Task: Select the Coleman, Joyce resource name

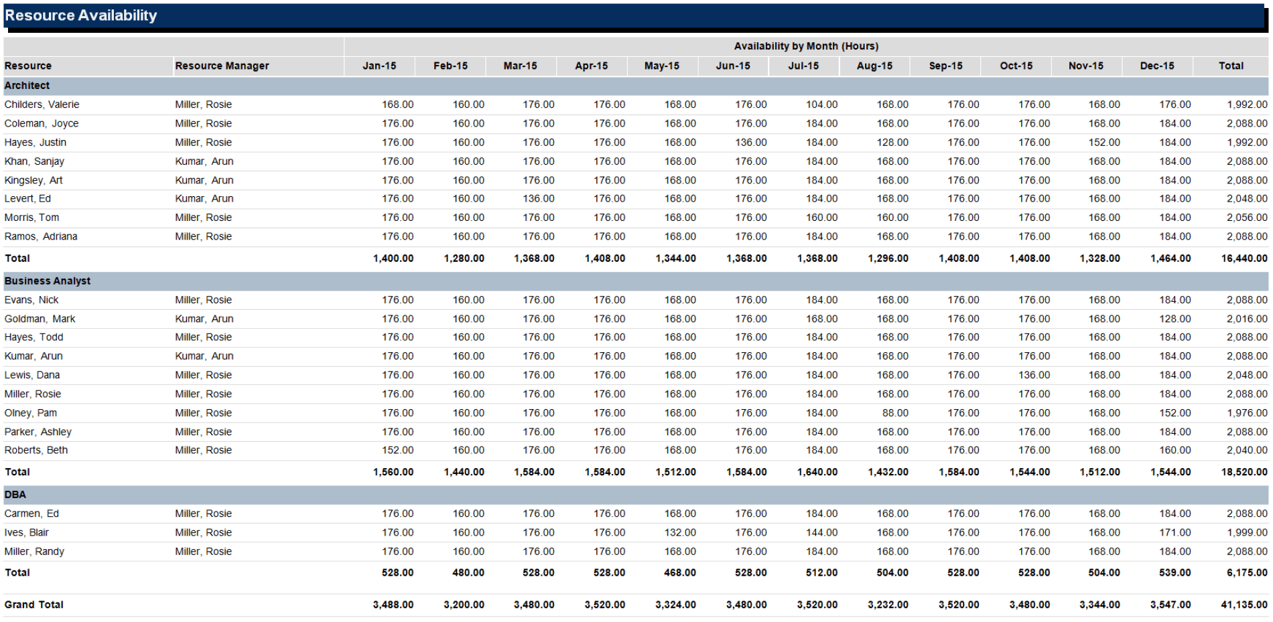Action: [x=42, y=123]
